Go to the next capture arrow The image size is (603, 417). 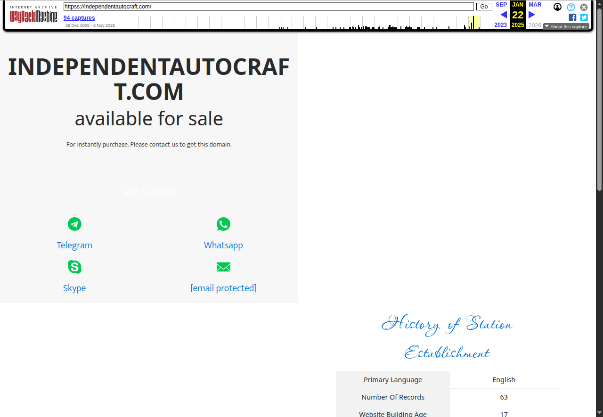click(x=532, y=15)
